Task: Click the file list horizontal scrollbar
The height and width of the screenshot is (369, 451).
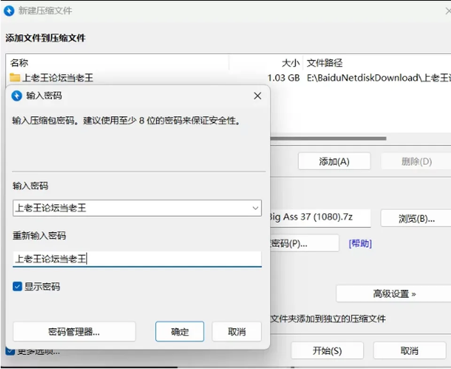Action: click(328, 138)
